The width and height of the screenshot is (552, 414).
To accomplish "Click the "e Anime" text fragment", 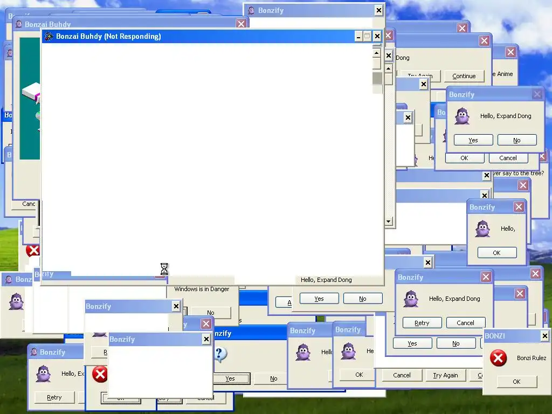I will point(502,74).
